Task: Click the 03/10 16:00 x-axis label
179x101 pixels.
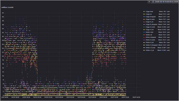Action: pos(15,97)
